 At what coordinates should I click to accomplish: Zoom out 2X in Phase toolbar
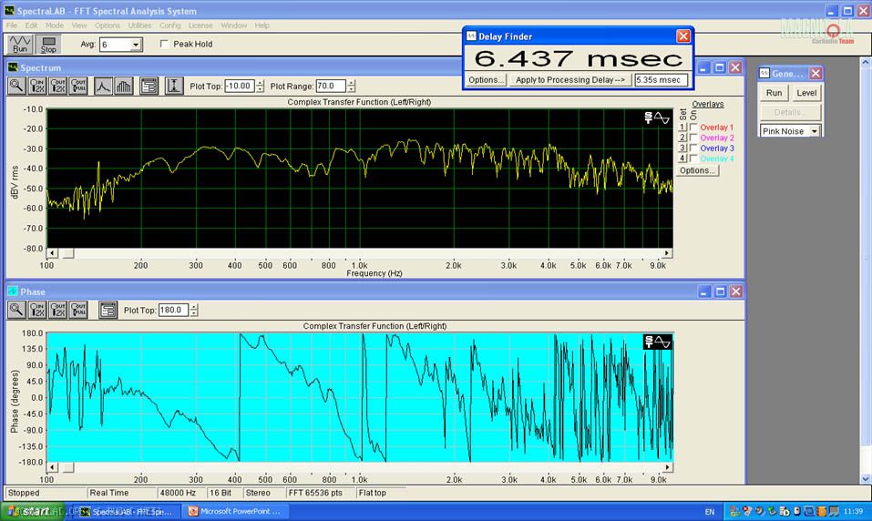pos(57,310)
